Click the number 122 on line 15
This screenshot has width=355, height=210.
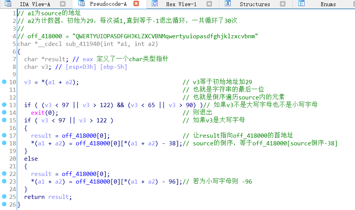pos(101,120)
